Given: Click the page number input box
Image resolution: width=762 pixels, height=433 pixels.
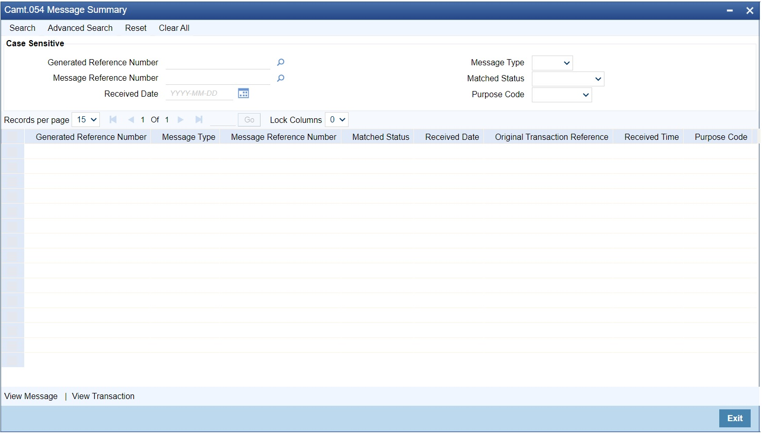Looking at the screenshot, I should pos(222,120).
